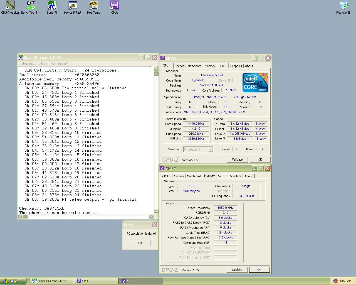Open the CPU-Tweaker desktop shortcut
The width and height of the screenshot is (356, 285).
pyautogui.click(x=10, y=6)
